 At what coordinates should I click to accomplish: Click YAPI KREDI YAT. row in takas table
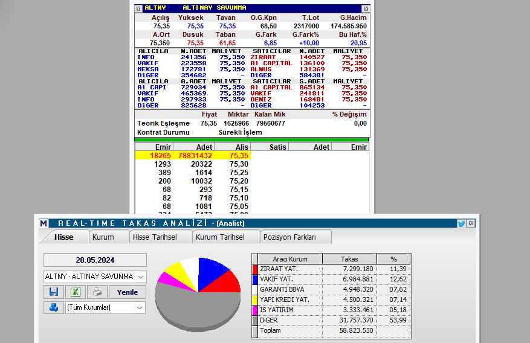(331, 300)
